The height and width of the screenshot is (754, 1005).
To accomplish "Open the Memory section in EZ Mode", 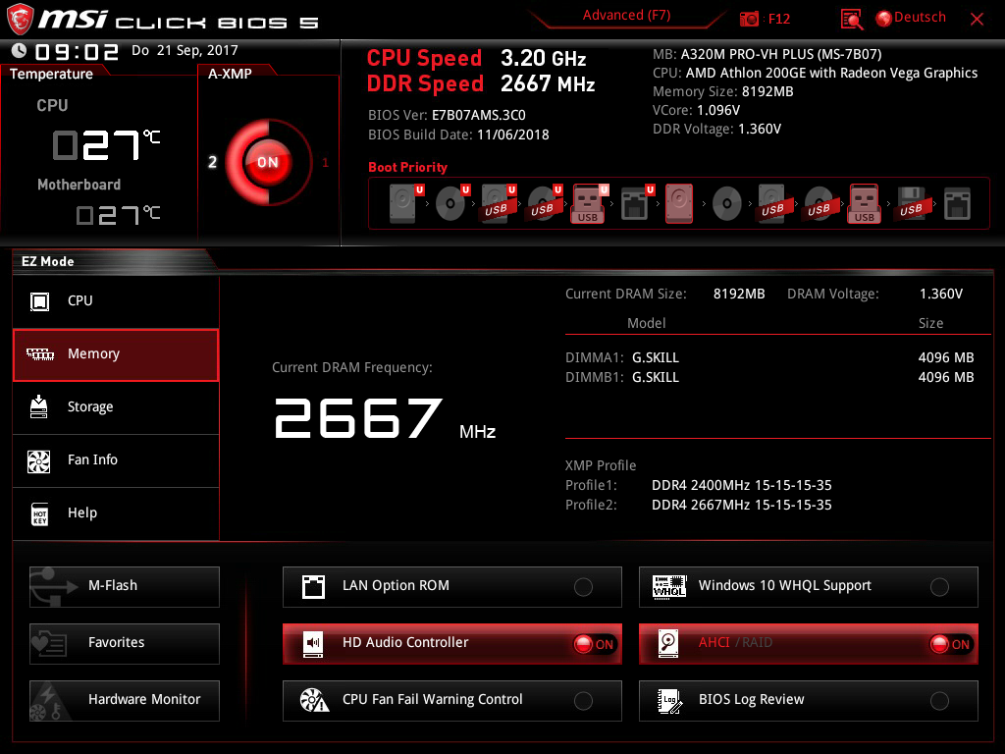I will click(x=116, y=354).
